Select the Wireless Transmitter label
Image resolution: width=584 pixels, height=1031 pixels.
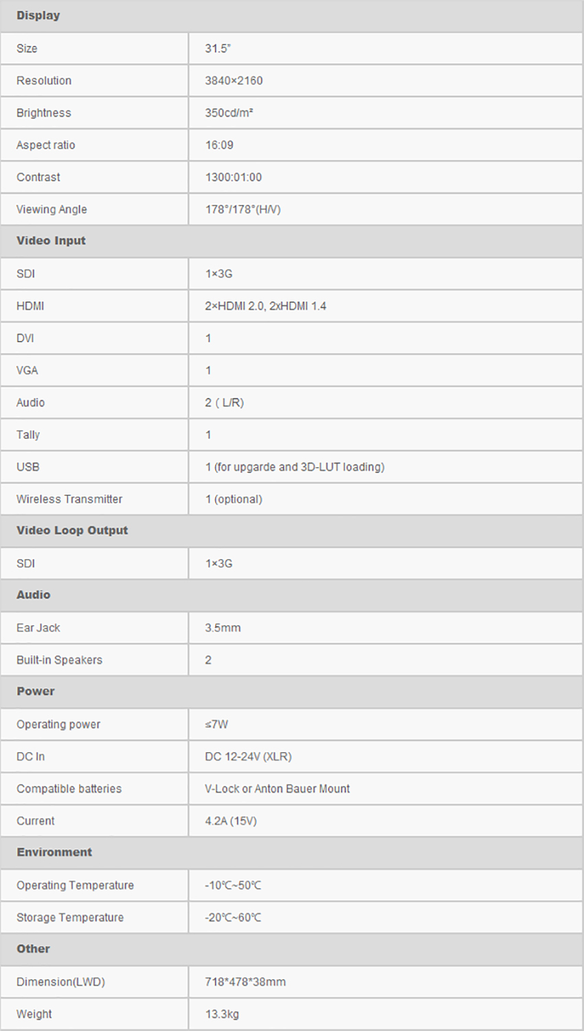[x=69, y=499]
